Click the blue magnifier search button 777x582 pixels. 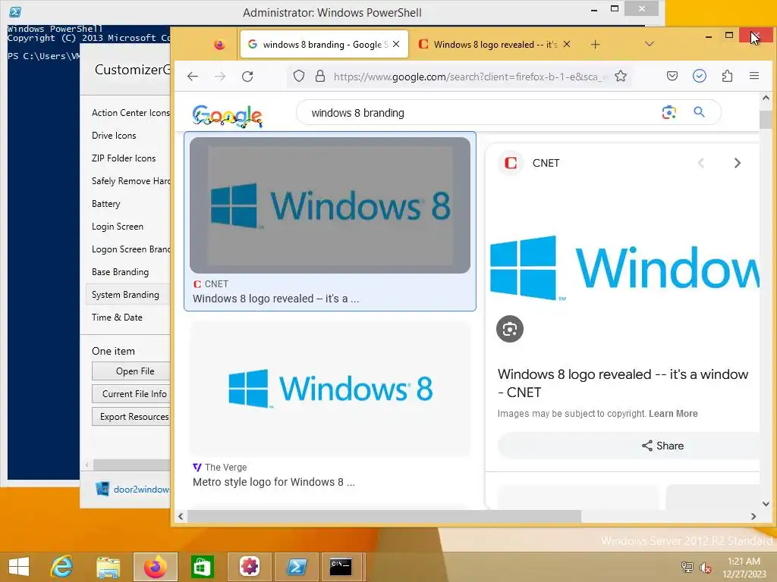tap(699, 112)
